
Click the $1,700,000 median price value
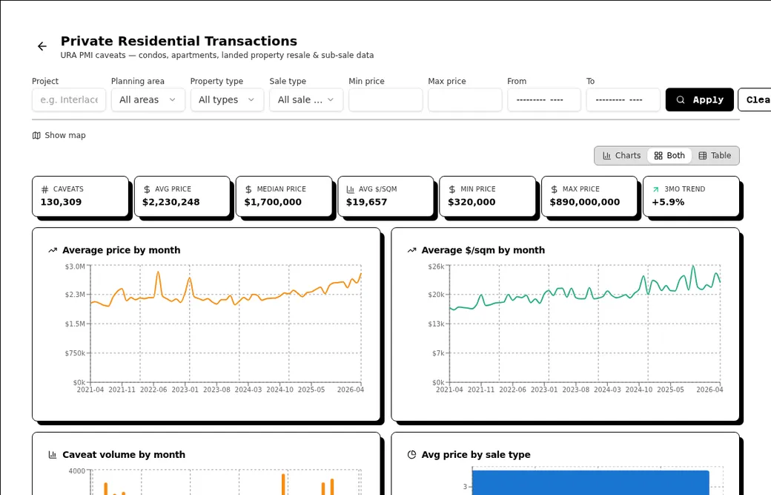[x=273, y=203]
